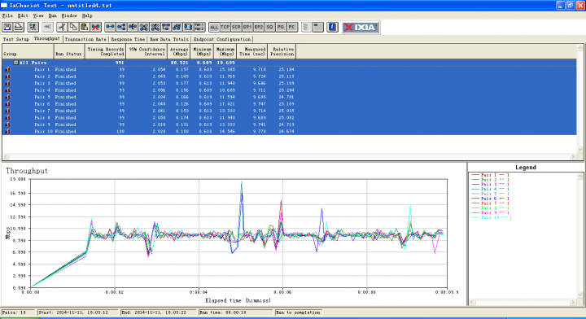Select the Pair 6 legend color entry
This screenshot has height=319, width=586.
491,199
